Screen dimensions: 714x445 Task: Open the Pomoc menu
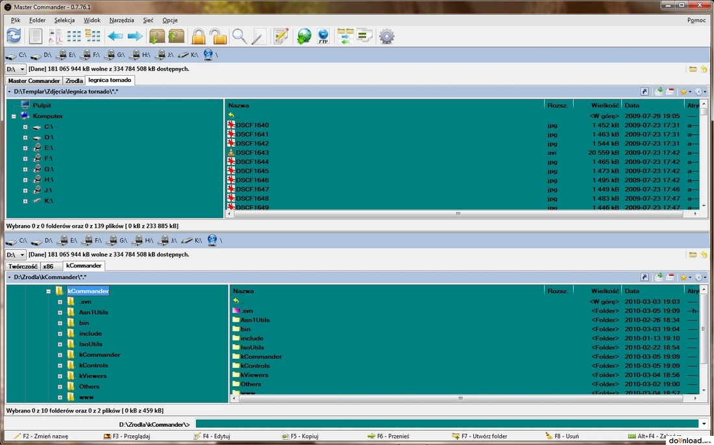click(696, 20)
